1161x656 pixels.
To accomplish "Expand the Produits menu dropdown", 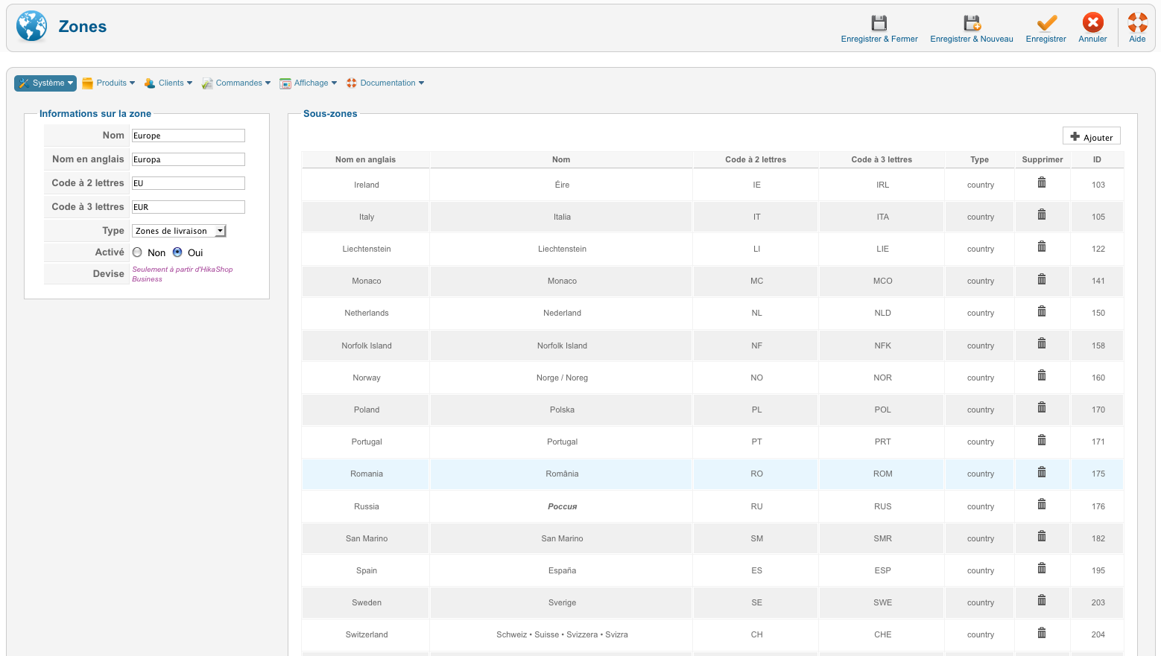I will tap(109, 83).
